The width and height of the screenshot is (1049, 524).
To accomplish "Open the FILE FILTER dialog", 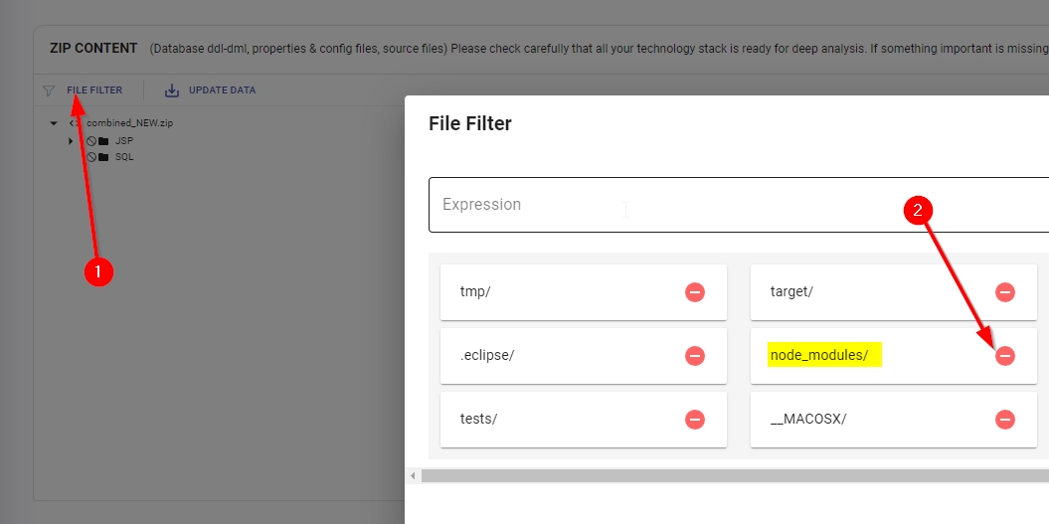I will 94,90.
